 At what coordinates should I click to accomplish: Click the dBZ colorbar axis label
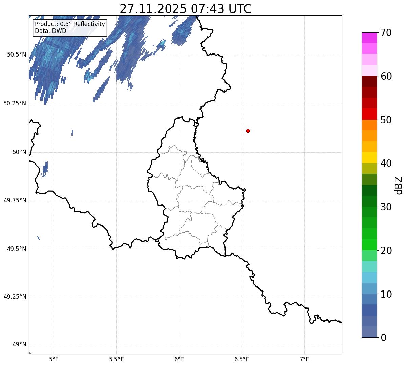(x=399, y=185)
